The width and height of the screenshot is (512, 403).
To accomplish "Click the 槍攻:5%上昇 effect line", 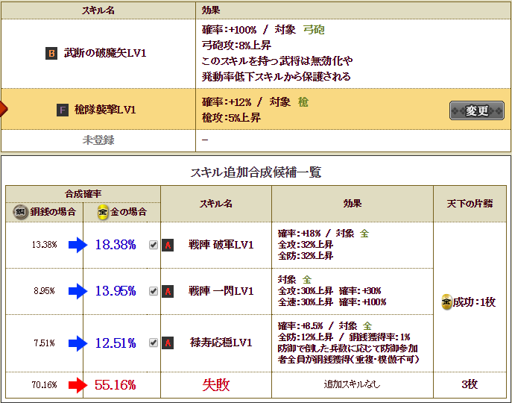I will click(232, 118).
